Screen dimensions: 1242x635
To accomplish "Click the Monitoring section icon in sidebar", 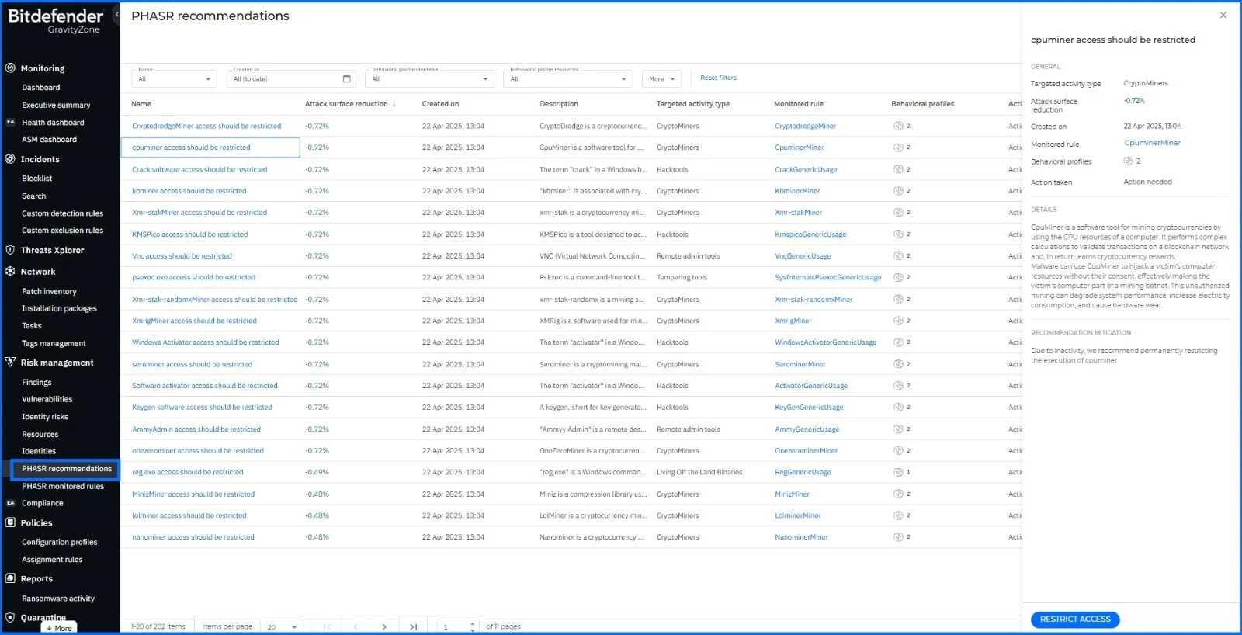I will click(x=10, y=68).
